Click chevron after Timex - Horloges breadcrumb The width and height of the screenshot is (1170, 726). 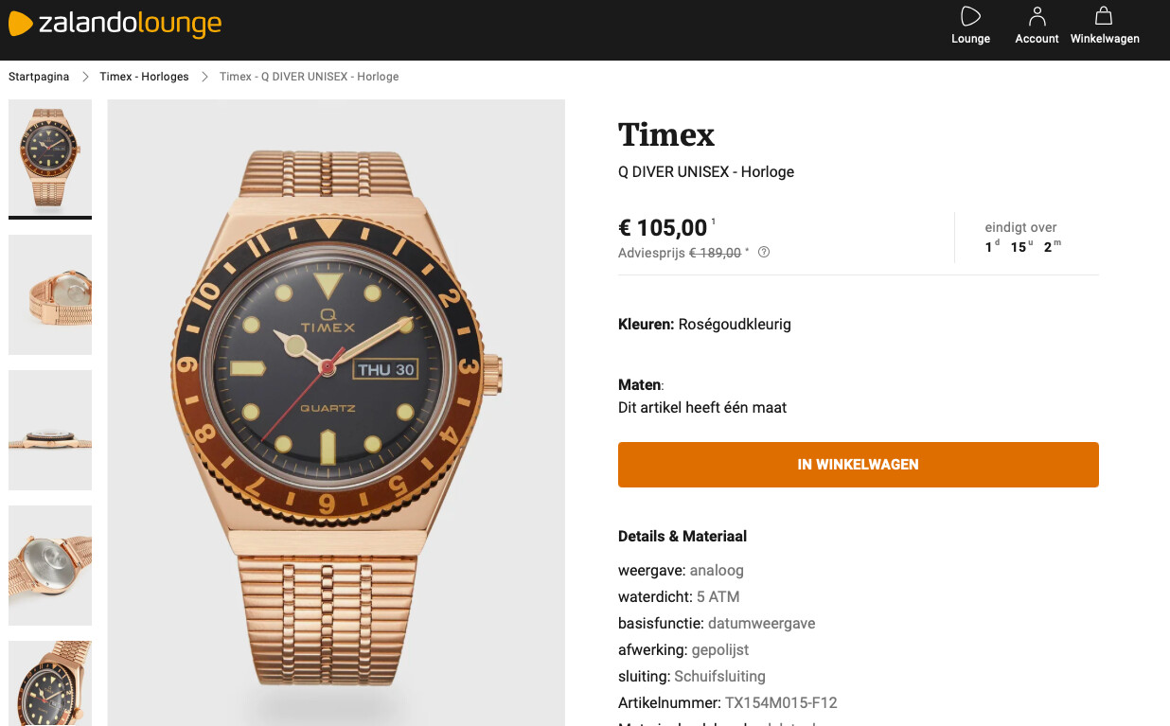coord(204,77)
